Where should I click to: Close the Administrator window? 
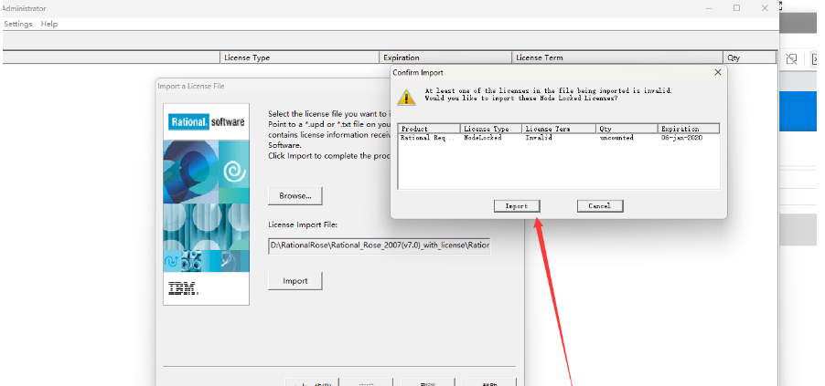click(765, 8)
